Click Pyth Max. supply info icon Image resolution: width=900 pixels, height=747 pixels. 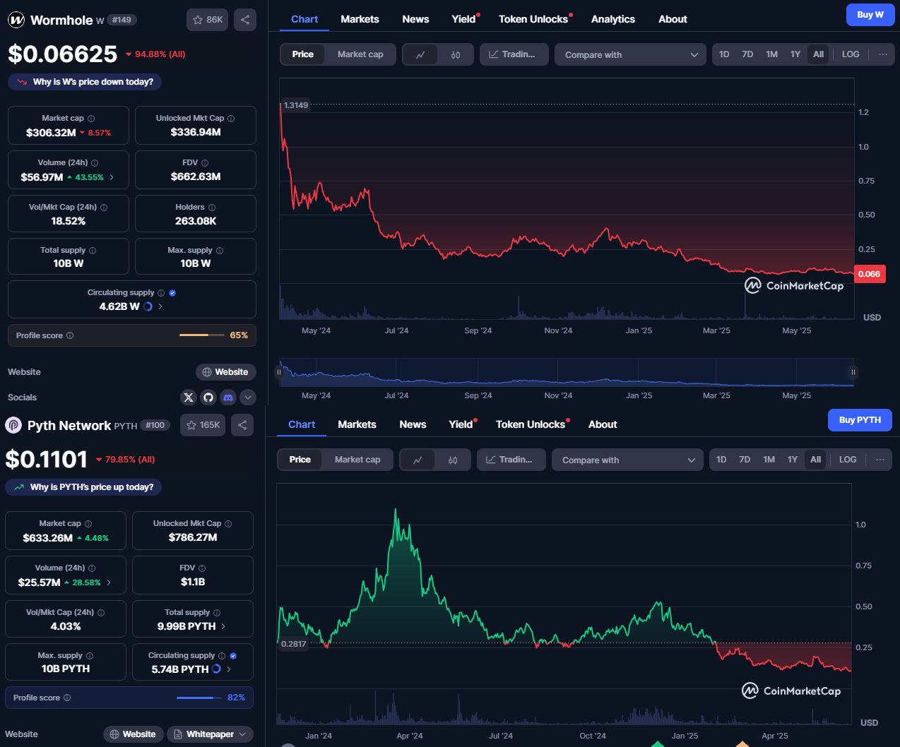pos(90,656)
